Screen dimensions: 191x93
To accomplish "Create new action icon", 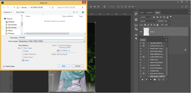I will pyautogui.click(x=159, y=80).
